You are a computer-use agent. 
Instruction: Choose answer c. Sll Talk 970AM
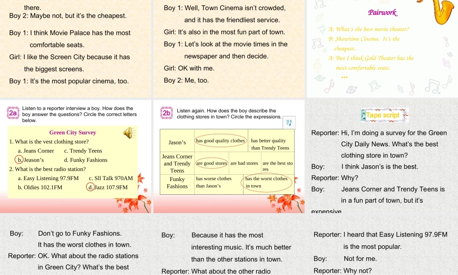pyautogui.click(x=111, y=178)
